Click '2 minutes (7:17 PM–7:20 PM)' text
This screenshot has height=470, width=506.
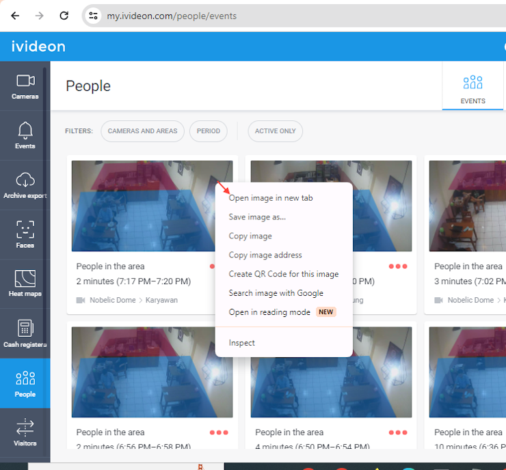133,281
